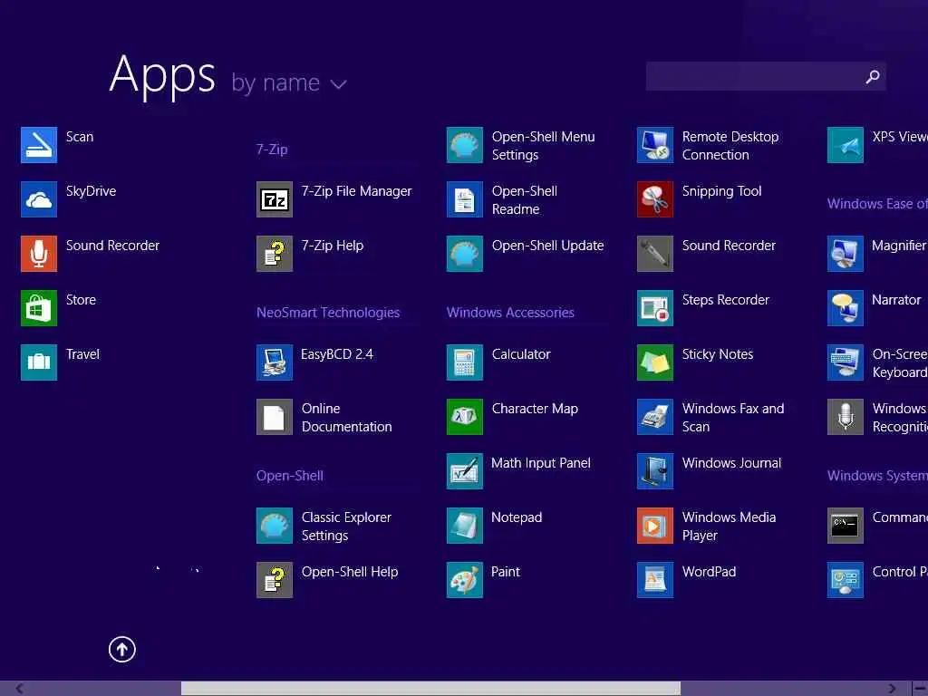Launch the Snipping Tool scissors icon

point(655,199)
